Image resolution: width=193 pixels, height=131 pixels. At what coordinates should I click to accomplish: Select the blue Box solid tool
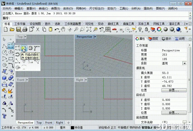(x=5, y=78)
